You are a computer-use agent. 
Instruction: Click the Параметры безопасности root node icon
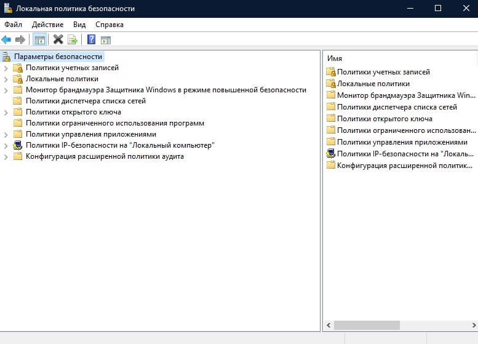point(6,57)
